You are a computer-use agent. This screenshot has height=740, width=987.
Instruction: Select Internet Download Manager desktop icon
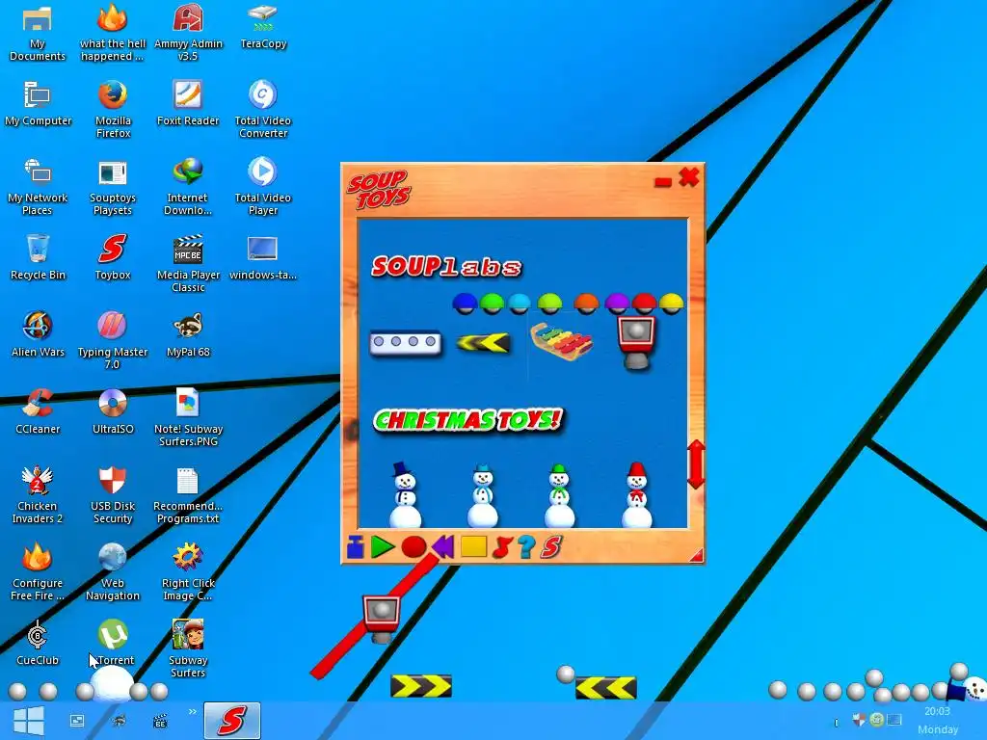point(188,187)
